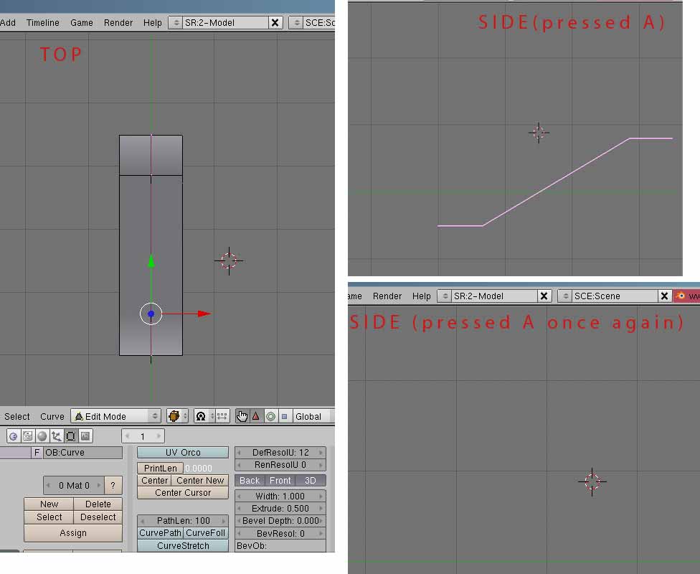Viewport: 700px width, 574px height.
Task: Click the New material button
Action: point(49,504)
